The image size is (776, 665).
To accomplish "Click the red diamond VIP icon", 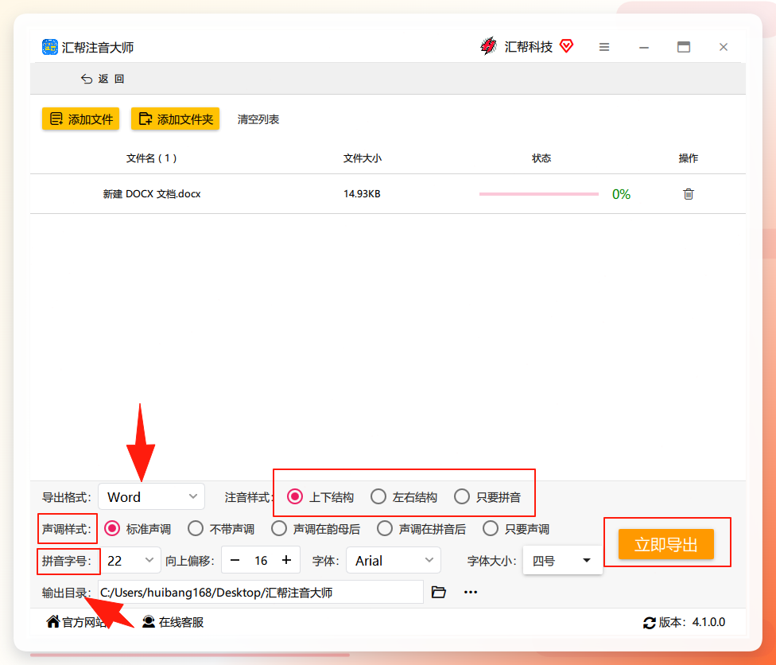I will (566, 46).
